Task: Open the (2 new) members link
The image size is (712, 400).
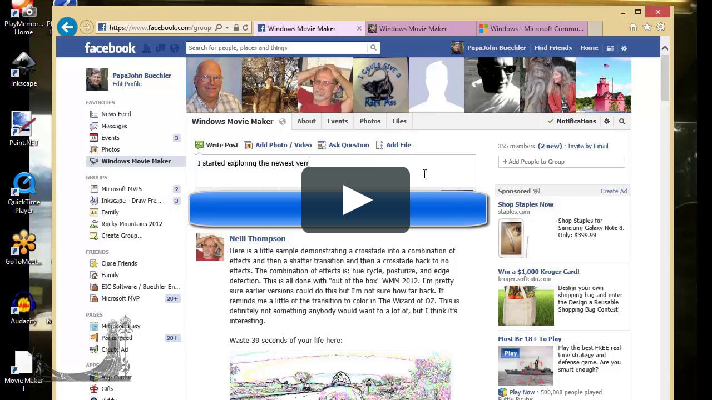Action: click(550, 146)
